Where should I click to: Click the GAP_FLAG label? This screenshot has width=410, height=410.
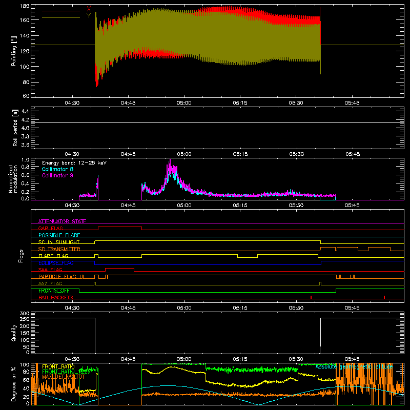coord(50,228)
